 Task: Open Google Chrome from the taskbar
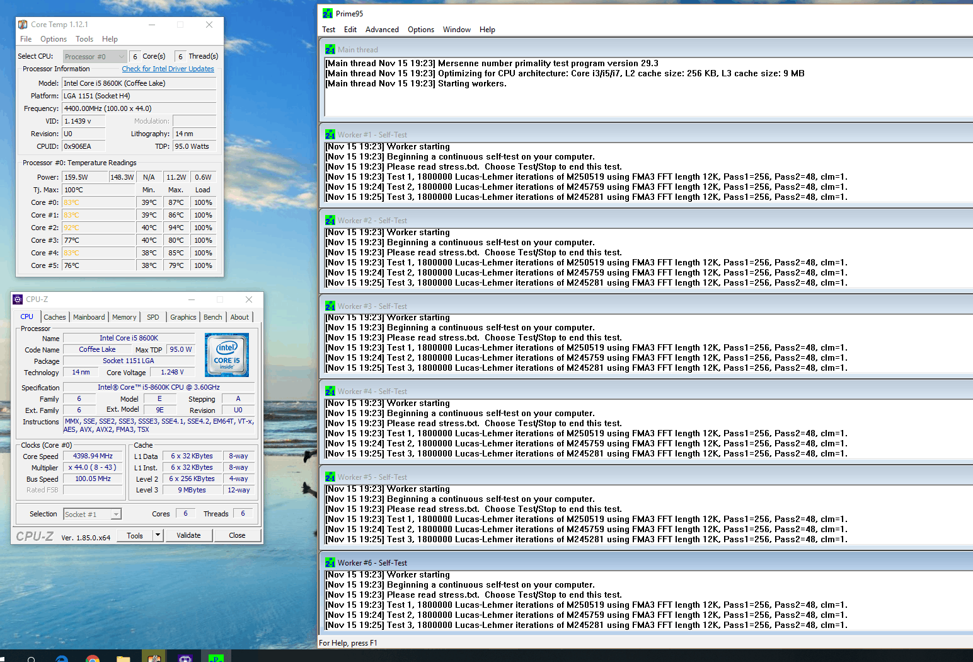click(x=93, y=658)
